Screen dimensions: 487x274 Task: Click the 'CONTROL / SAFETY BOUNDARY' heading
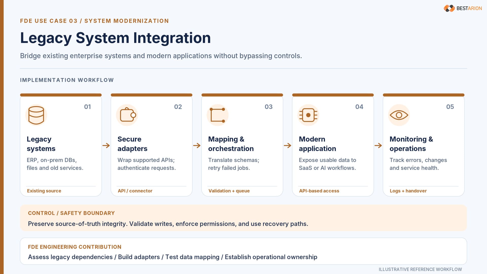(71, 213)
